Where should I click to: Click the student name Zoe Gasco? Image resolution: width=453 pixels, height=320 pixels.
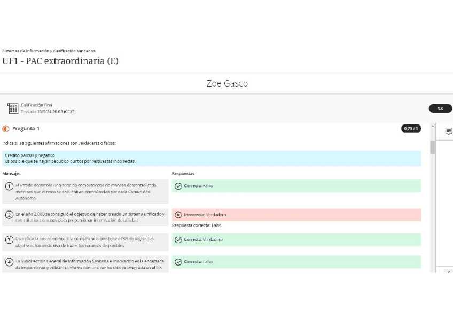pos(226,84)
